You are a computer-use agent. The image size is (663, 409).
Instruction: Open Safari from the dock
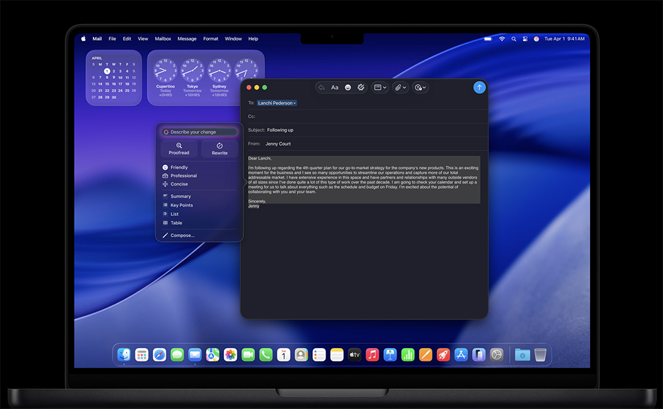point(159,355)
